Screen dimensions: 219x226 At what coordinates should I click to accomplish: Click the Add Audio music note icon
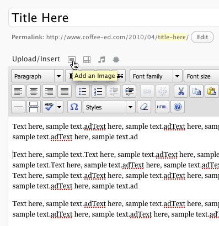point(102,60)
